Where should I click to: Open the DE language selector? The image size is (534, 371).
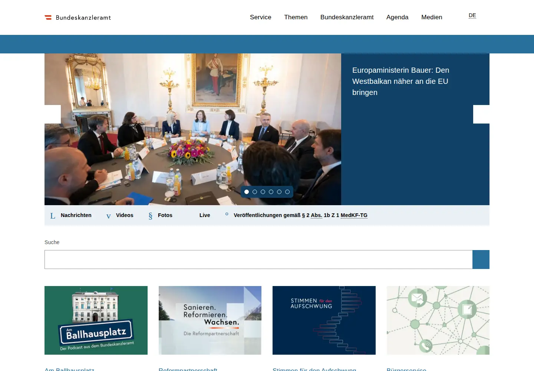click(x=472, y=16)
